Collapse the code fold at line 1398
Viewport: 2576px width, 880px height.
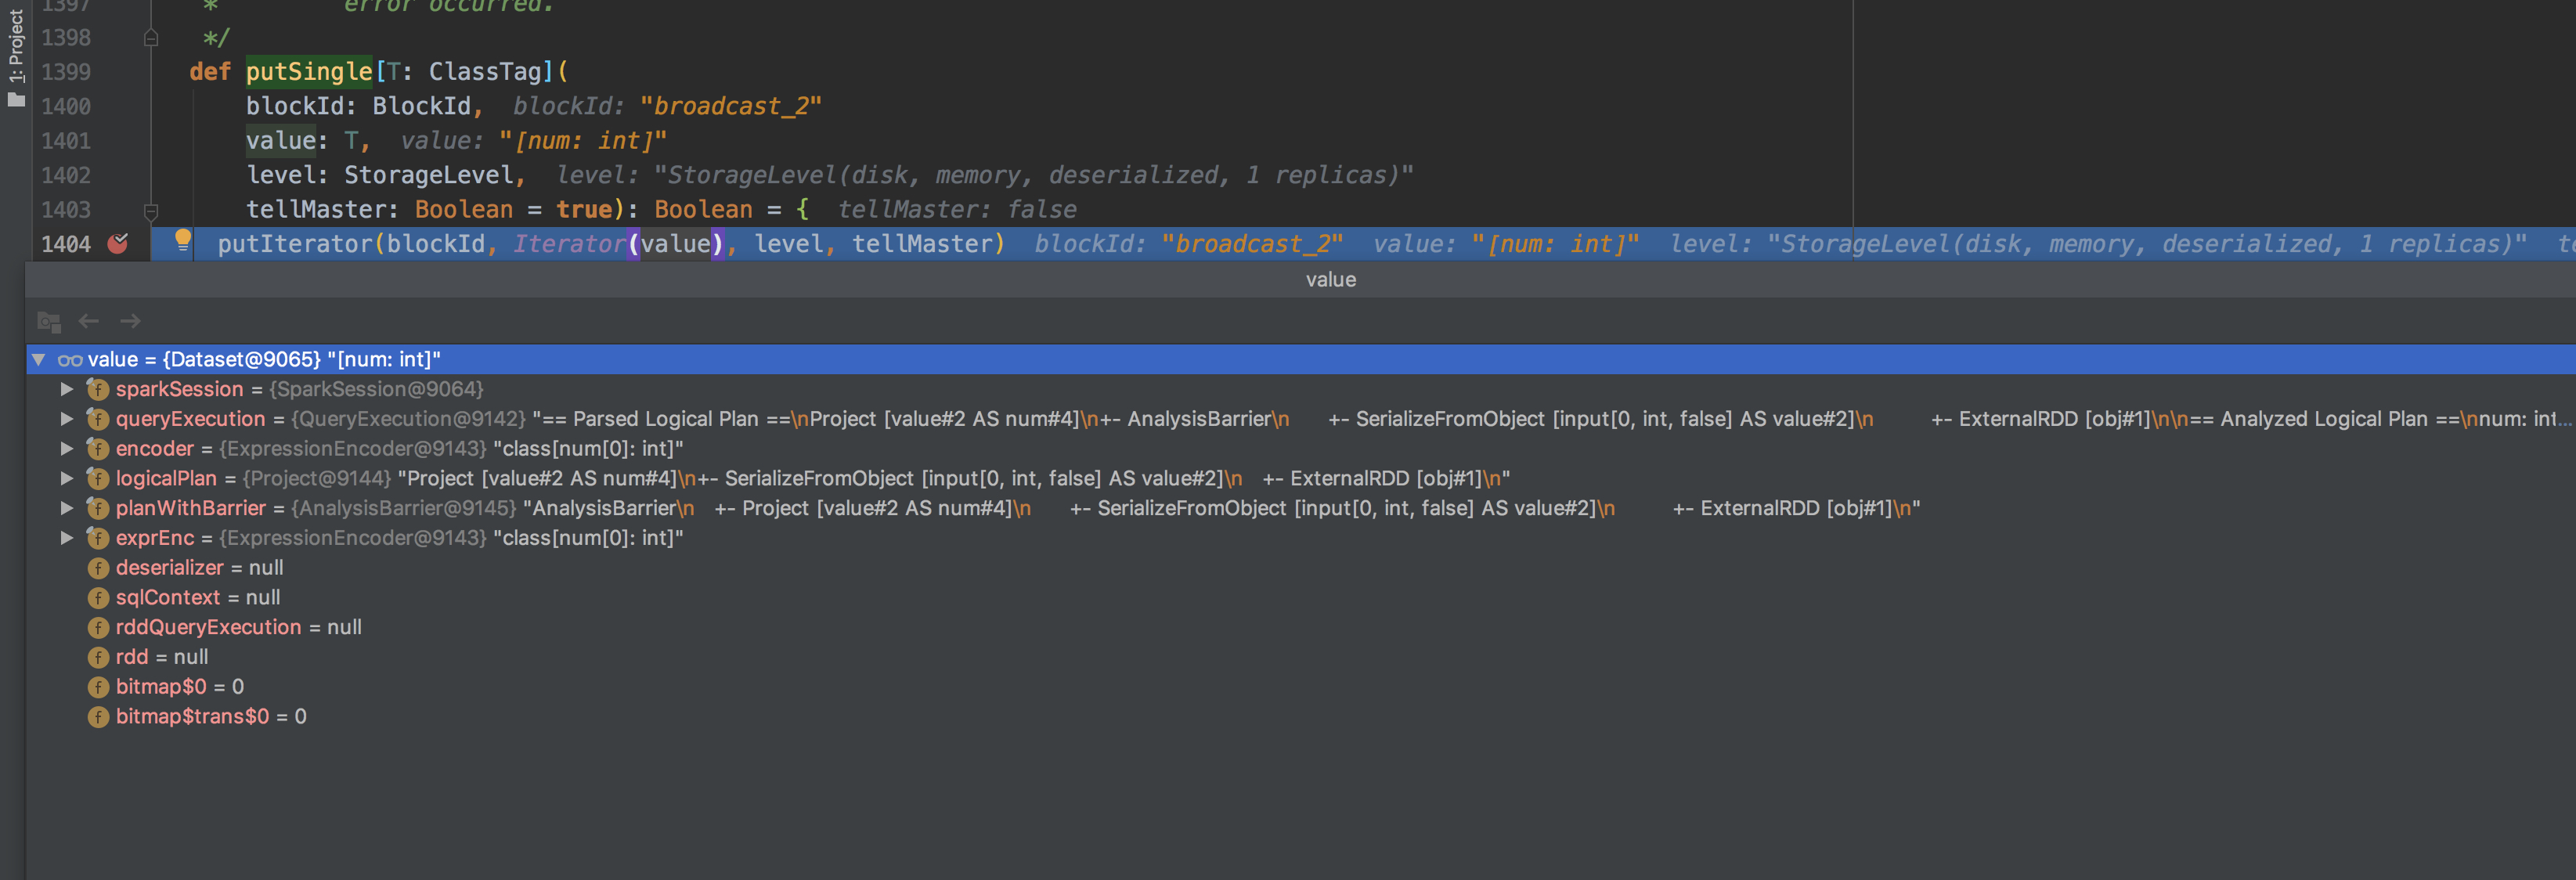[151, 38]
